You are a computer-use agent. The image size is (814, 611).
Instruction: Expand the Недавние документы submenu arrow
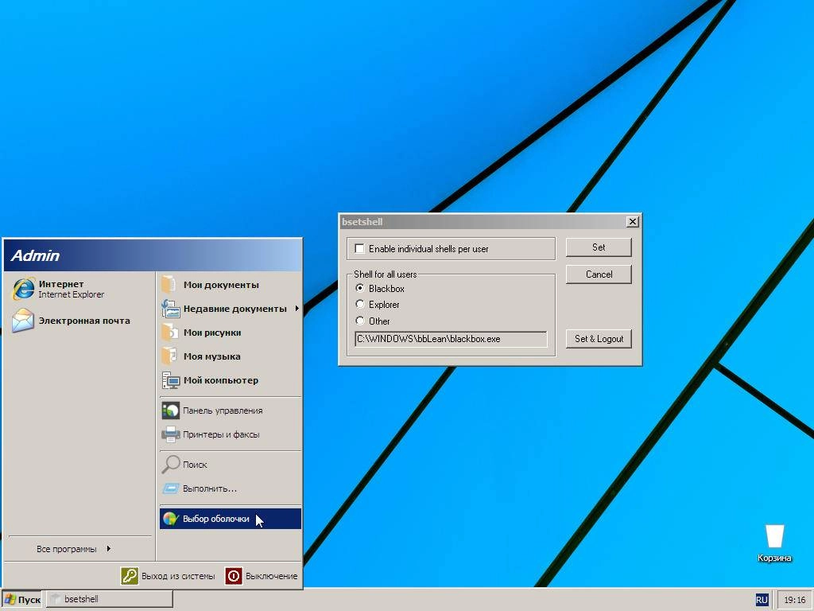coord(297,309)
